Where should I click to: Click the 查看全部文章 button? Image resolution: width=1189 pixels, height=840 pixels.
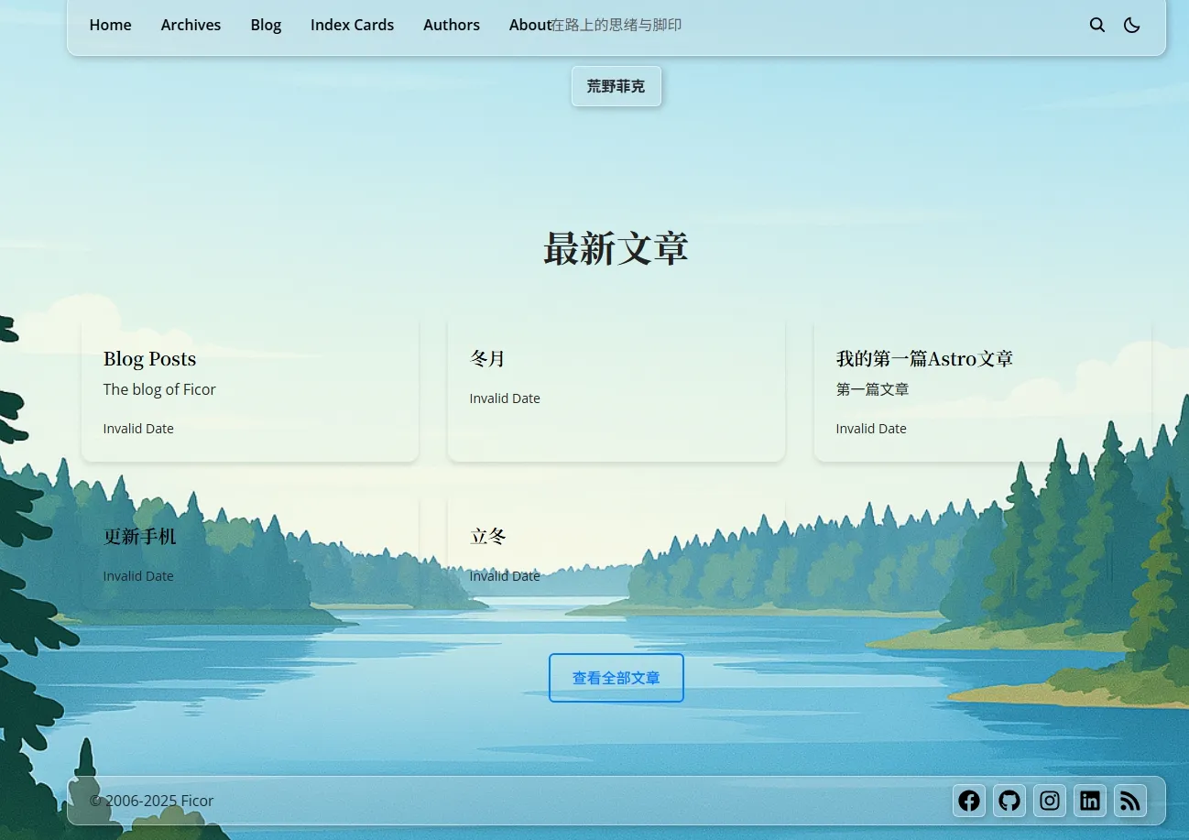[x=616, y=678]
